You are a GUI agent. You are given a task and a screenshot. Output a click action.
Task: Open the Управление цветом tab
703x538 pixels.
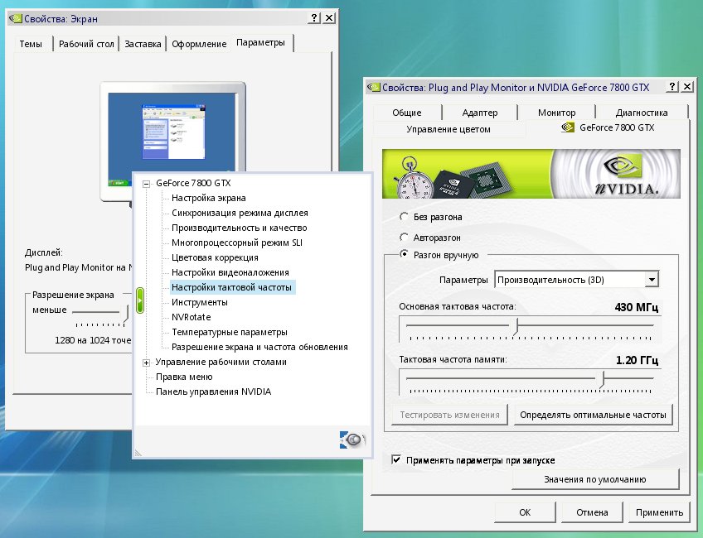coord(448,129)
